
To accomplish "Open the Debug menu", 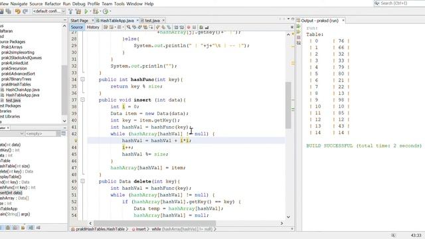I will coord(79,4).
